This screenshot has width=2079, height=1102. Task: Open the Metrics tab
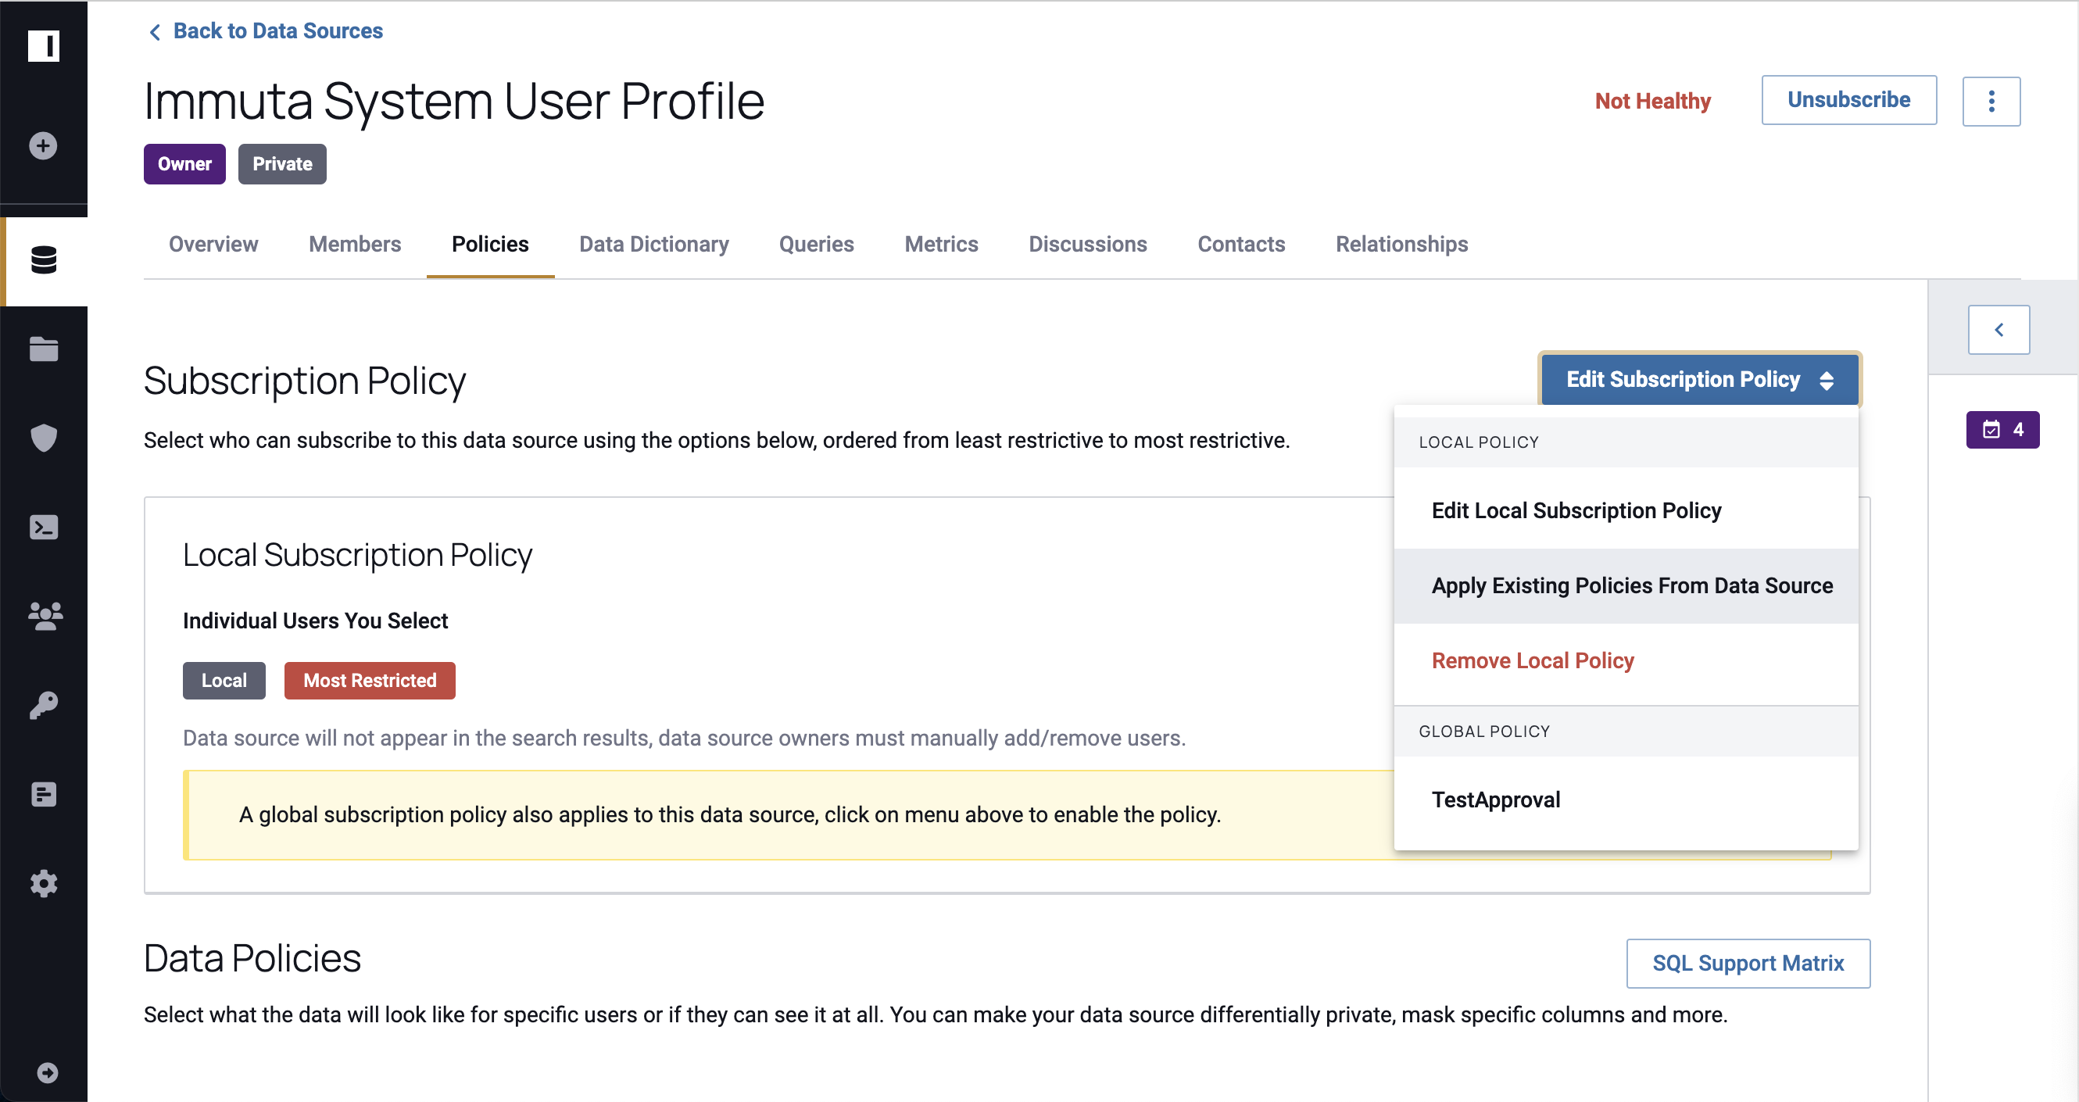point(941,244)
